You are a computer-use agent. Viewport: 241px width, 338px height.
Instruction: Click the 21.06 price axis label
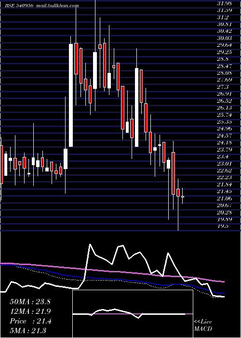(x=225, y=198)
